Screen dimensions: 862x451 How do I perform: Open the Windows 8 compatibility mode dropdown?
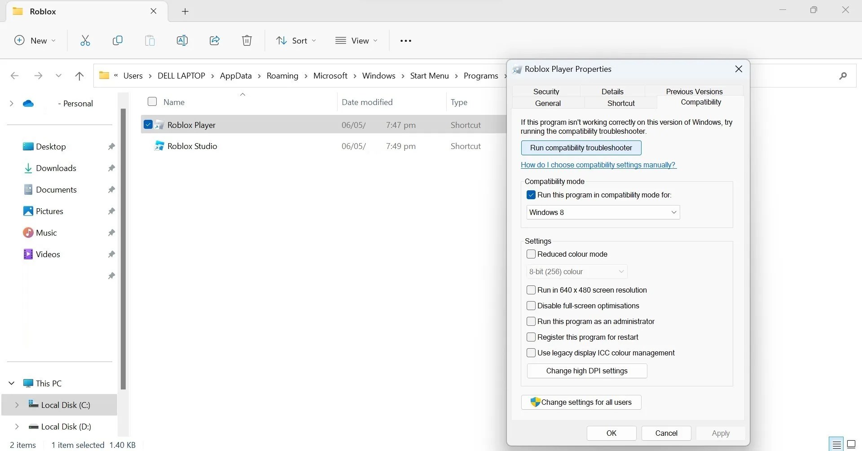coord(603,212)
